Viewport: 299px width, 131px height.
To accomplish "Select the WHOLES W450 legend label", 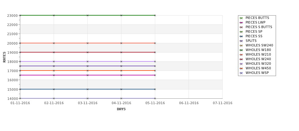I will tap(258, 68).
